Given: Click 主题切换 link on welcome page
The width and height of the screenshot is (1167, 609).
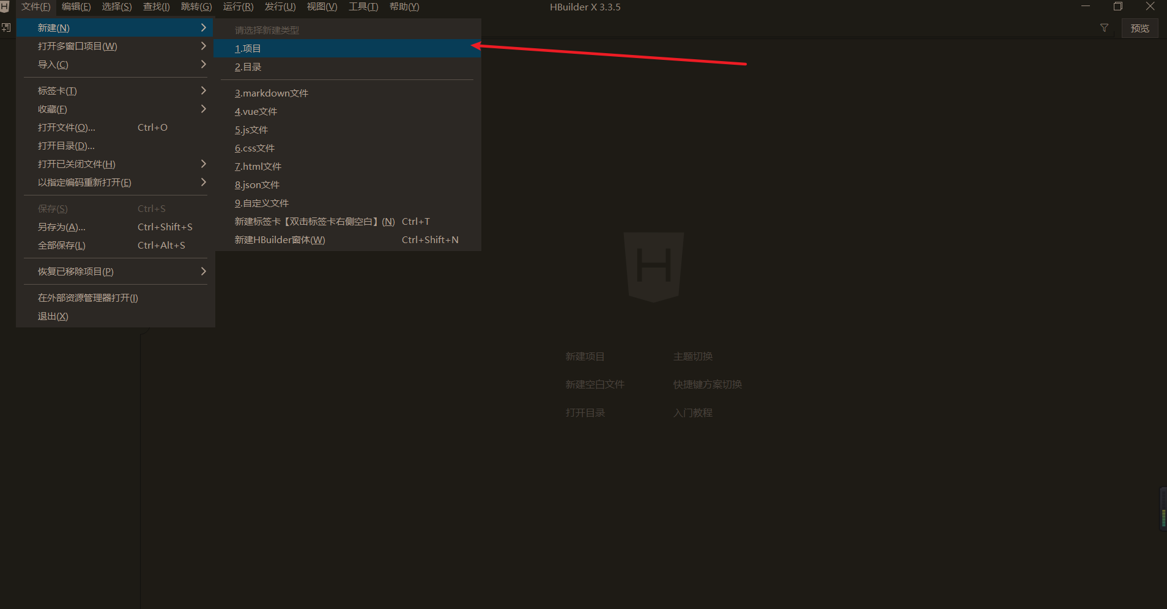Looking at the screenshot, I should [x=693, y=357].
